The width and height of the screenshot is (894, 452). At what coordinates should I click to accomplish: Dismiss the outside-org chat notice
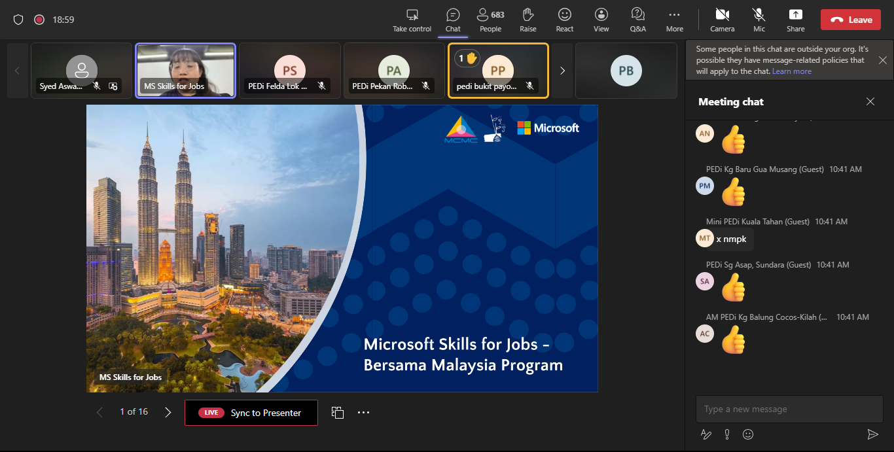click(x=882, y=60)
